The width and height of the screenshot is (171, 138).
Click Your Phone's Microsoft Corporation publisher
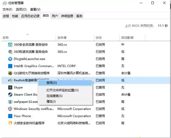(x=74, y=116)
